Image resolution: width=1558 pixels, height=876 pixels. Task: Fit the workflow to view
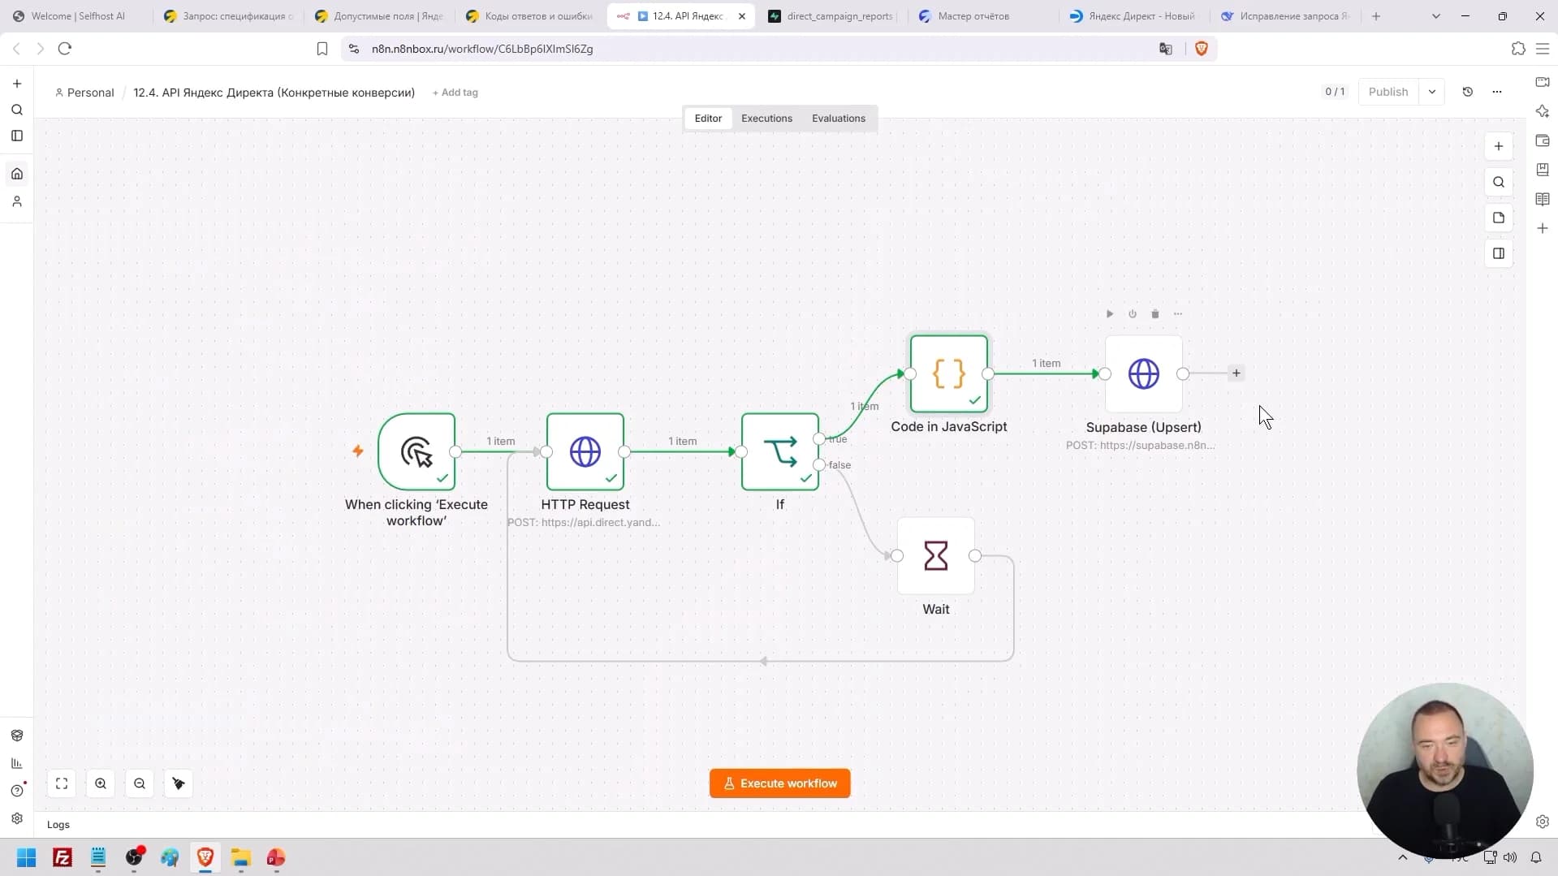[62, 783]
